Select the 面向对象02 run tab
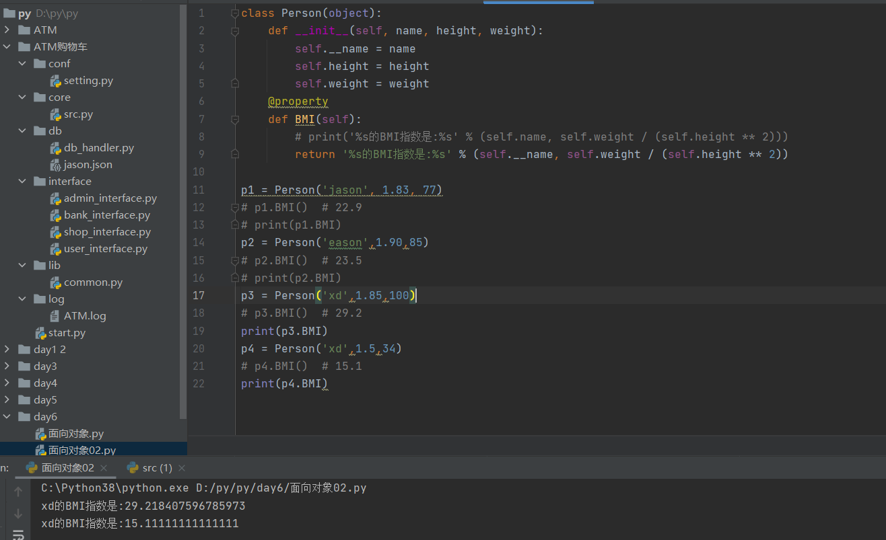This screenshot has height=540, width=886. 67,468
